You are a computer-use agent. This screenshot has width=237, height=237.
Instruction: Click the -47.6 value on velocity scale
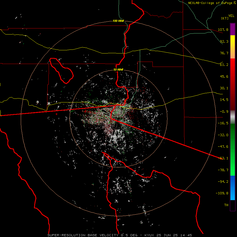223,147
